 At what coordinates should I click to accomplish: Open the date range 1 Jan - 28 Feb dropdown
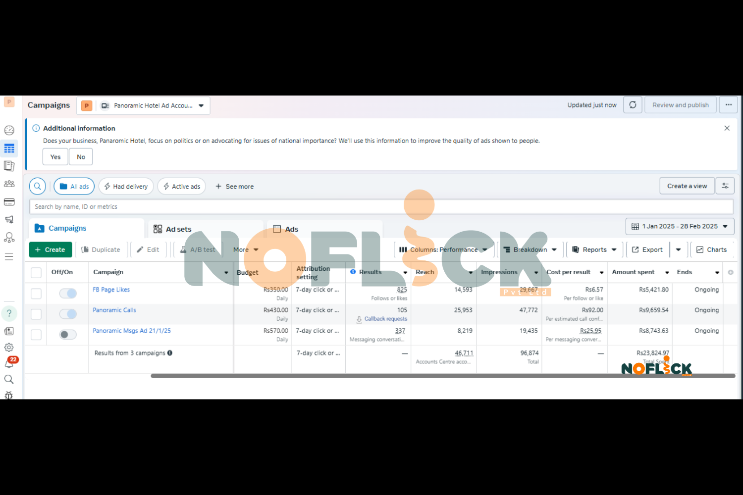tap(680, 226)
